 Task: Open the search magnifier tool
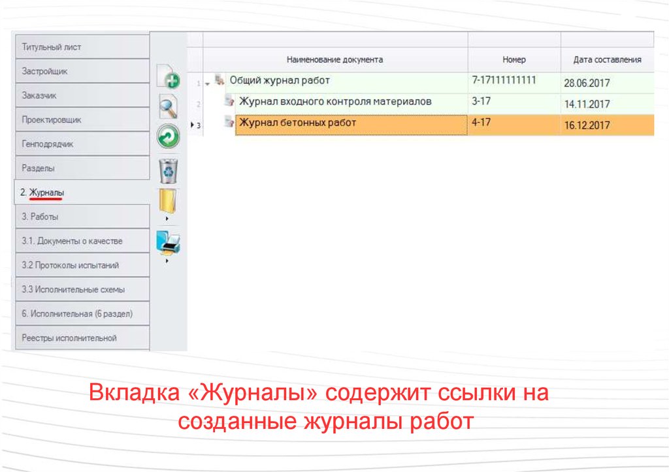[168, 106]
